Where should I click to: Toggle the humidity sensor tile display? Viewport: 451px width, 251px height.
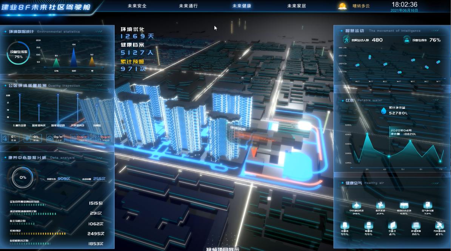27,138
